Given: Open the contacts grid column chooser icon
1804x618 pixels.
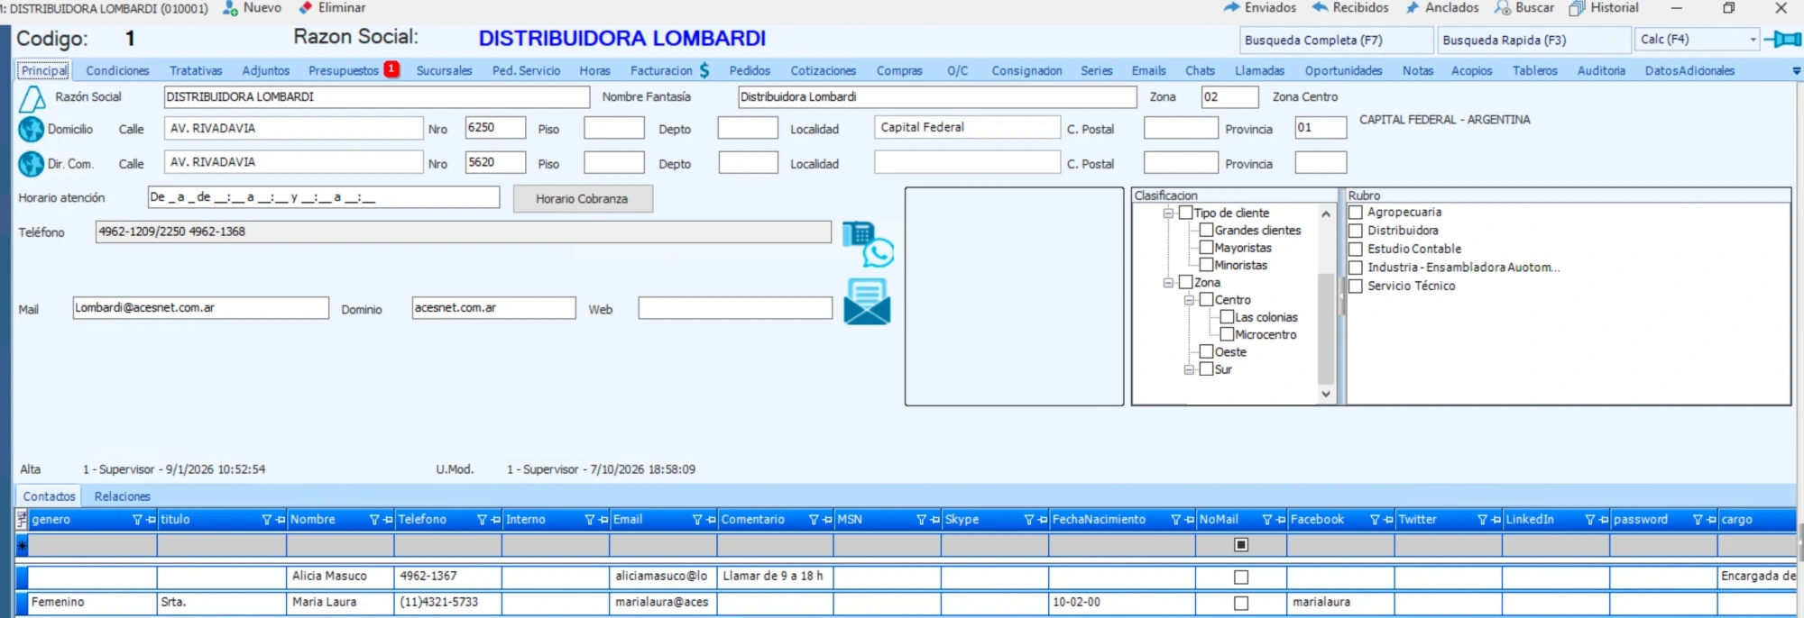Looking at the screenshot, I should [22, 520].
